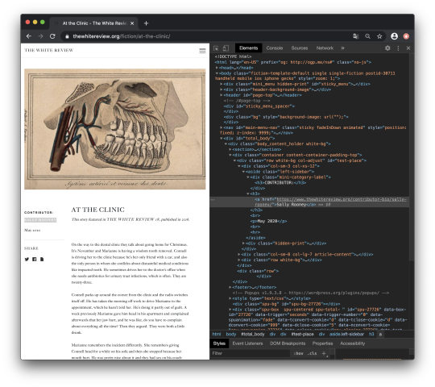This screenshot has width=435, height=387.
Task: Switch to the Sources tab
Action: point(300,48)
